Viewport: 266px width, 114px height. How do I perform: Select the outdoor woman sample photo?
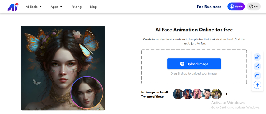click(216, 94)
